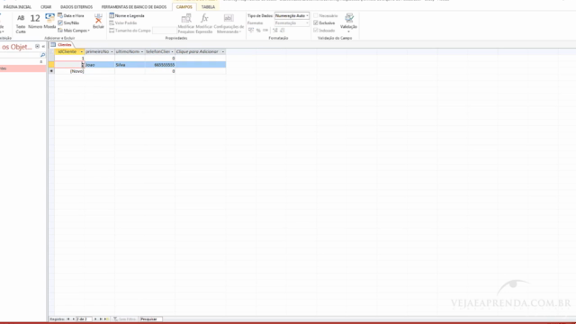The width and height of the screenshot is (576, 324).
Task: Add a Data e Hora field
Action: click(71, 16)
